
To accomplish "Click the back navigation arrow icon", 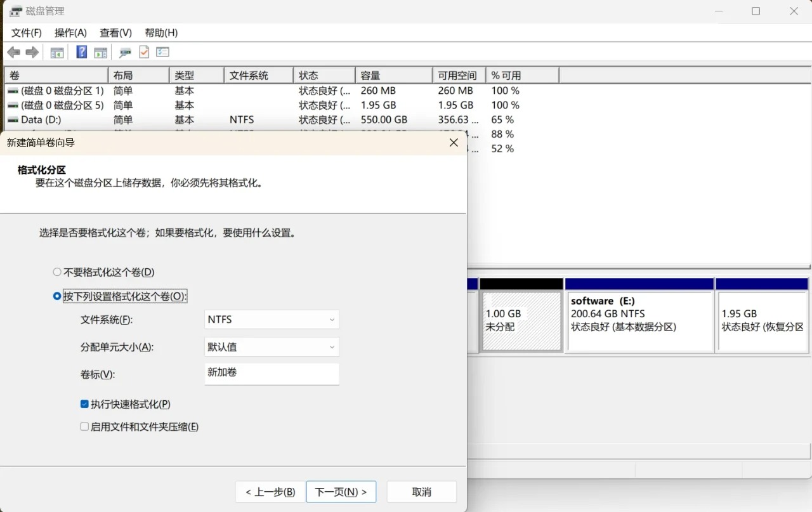I will [13, 51].
